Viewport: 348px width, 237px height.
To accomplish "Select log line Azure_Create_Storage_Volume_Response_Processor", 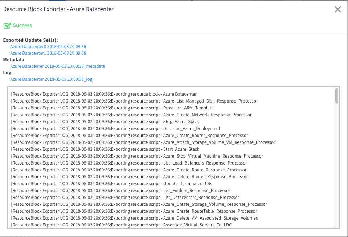I will point(139,204).
